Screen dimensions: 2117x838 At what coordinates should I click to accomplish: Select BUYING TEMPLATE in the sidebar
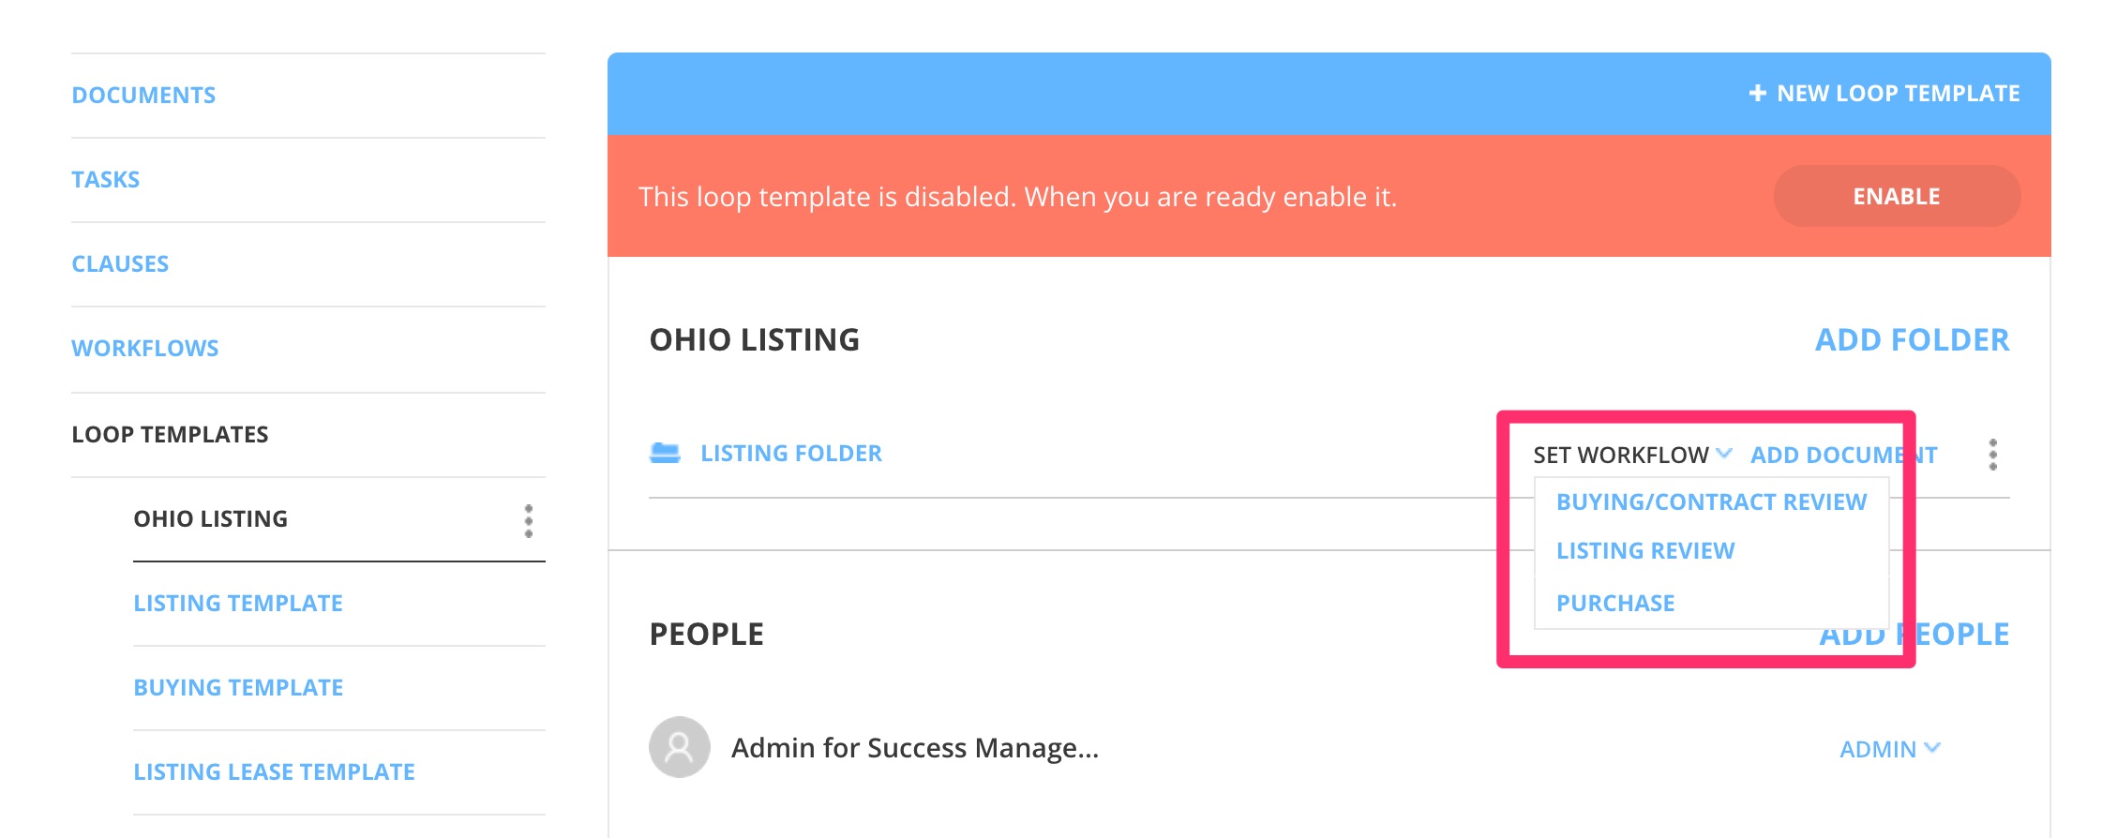pyautogui.click(x=237, y=687)
